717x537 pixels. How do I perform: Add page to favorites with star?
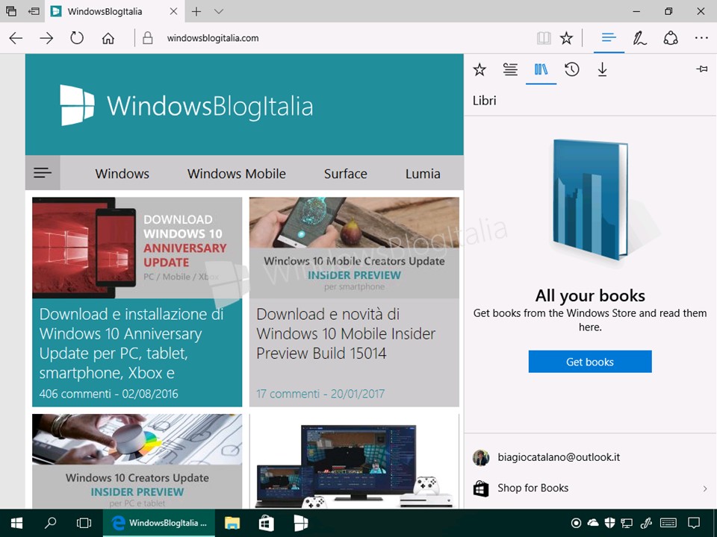tap(566, 38)
